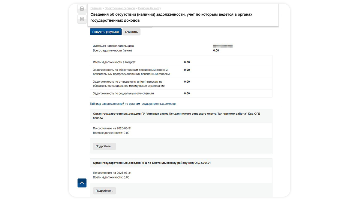Screen dimensions: 358x201
Task: Click the blue scroll-to-top arrow button
Action: tap(82, 183)
